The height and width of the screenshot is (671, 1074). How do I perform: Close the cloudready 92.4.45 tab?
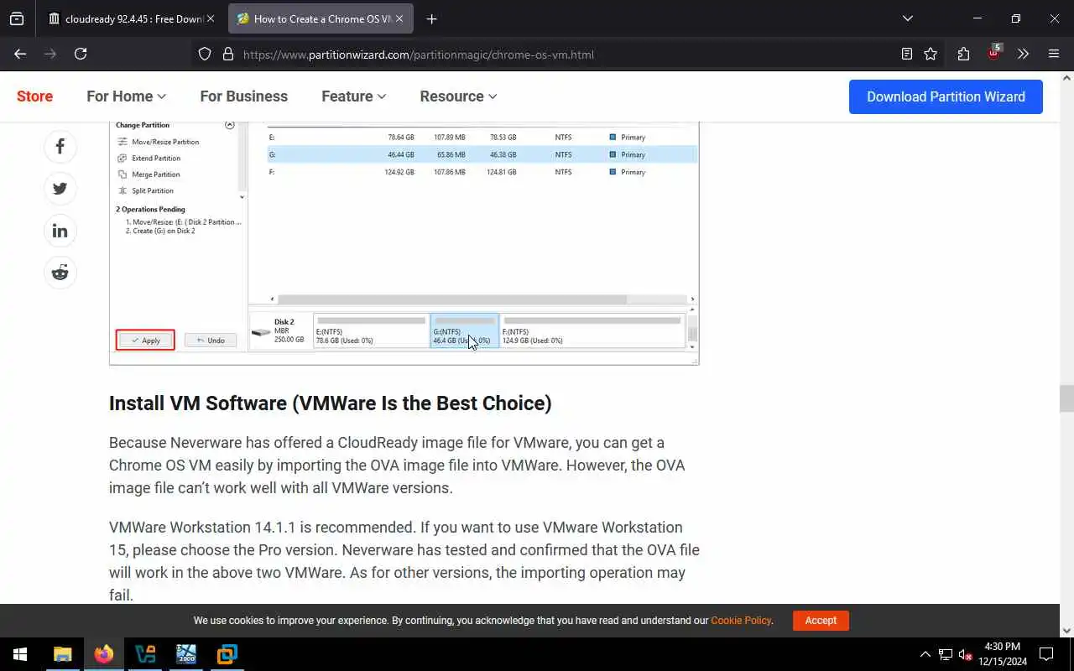211,18
